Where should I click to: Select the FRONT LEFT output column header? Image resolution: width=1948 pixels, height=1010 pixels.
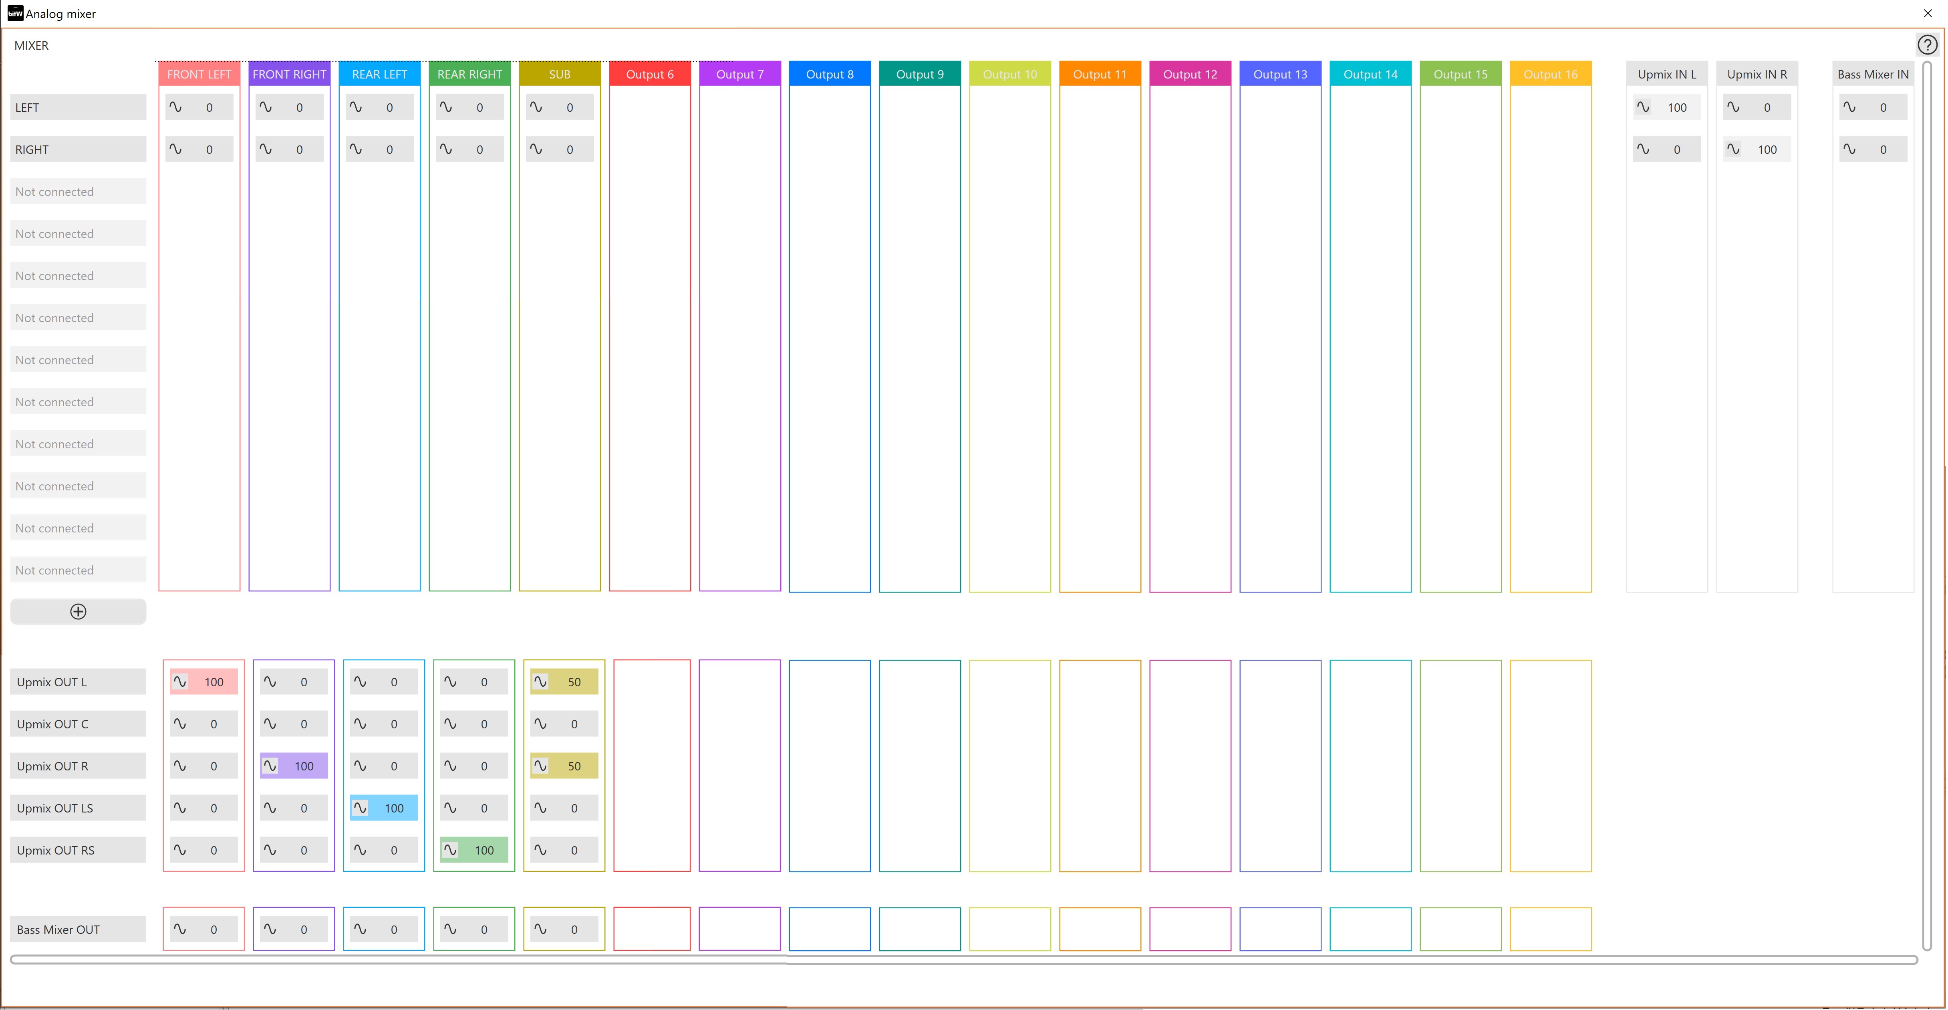(199, 74)
